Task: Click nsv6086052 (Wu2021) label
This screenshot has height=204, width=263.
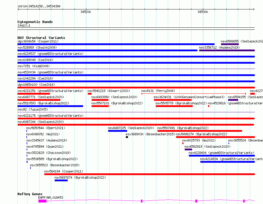Action: tap(43, 134)
